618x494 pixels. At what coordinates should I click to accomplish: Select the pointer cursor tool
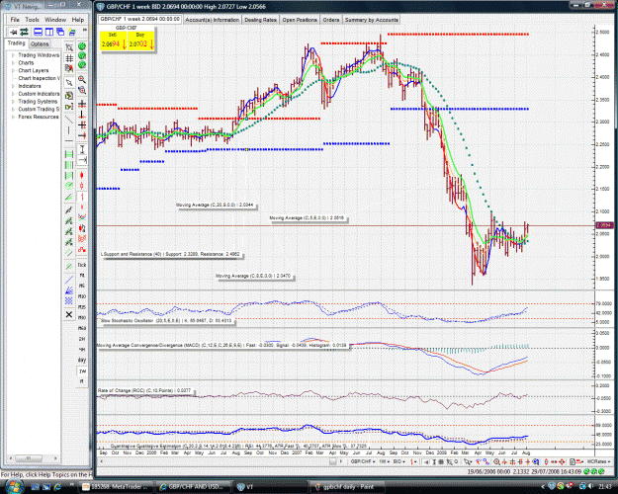tap(69, 82)
